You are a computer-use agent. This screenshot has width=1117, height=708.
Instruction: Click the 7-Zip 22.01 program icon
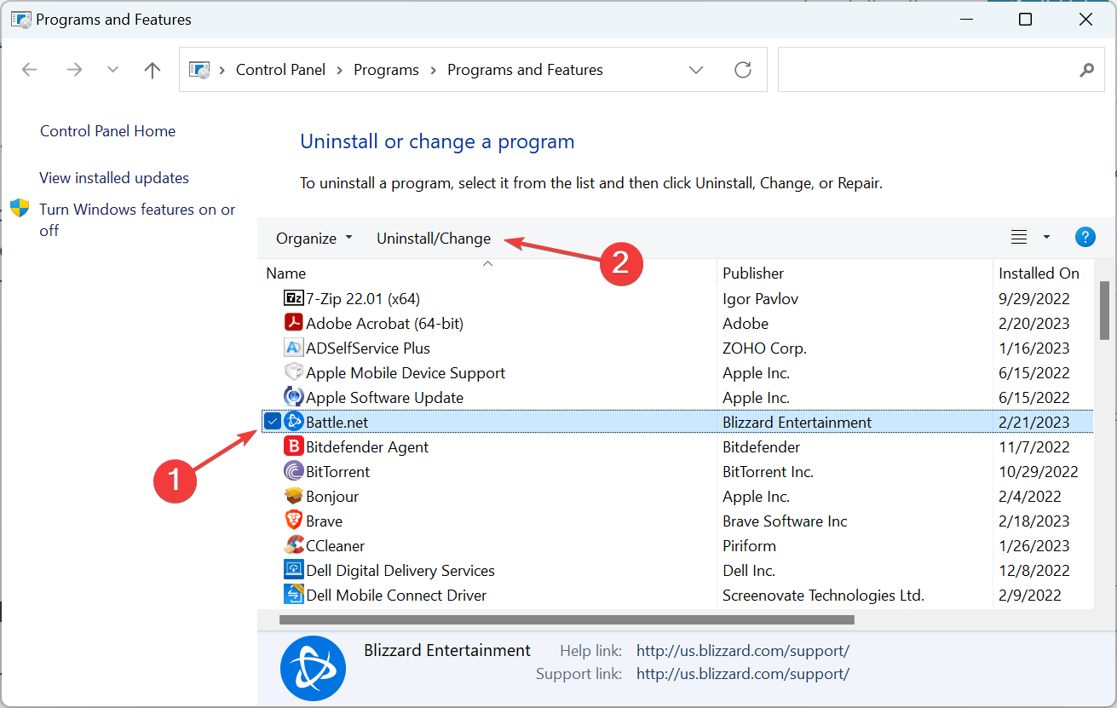293,298
